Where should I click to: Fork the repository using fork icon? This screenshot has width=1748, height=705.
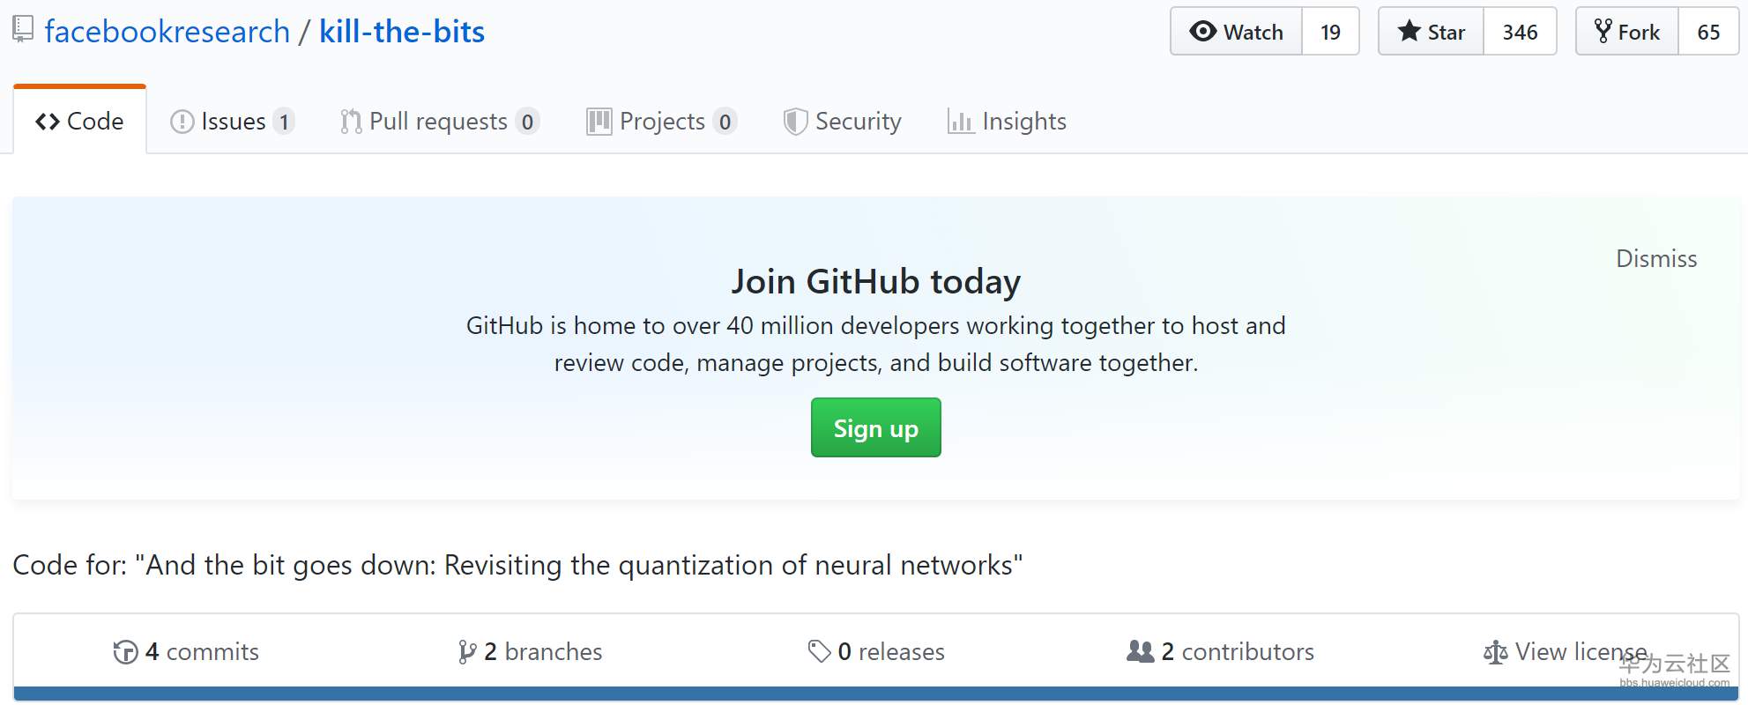click(x=1603, y=32)
